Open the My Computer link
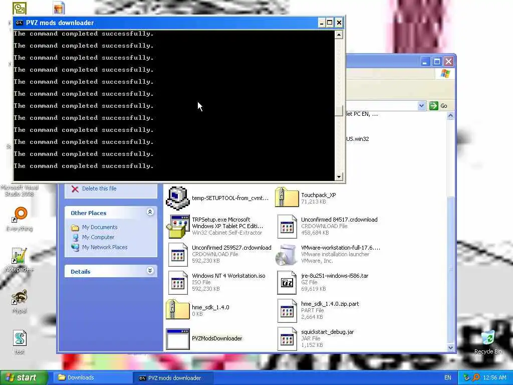Image resolution: width=513 pixels, height=385 pixels. pyautogui.click(x=98, y=237)
